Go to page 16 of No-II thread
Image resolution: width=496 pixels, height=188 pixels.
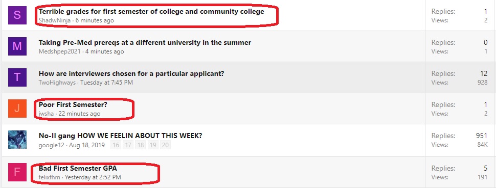(x=116, y=145)
